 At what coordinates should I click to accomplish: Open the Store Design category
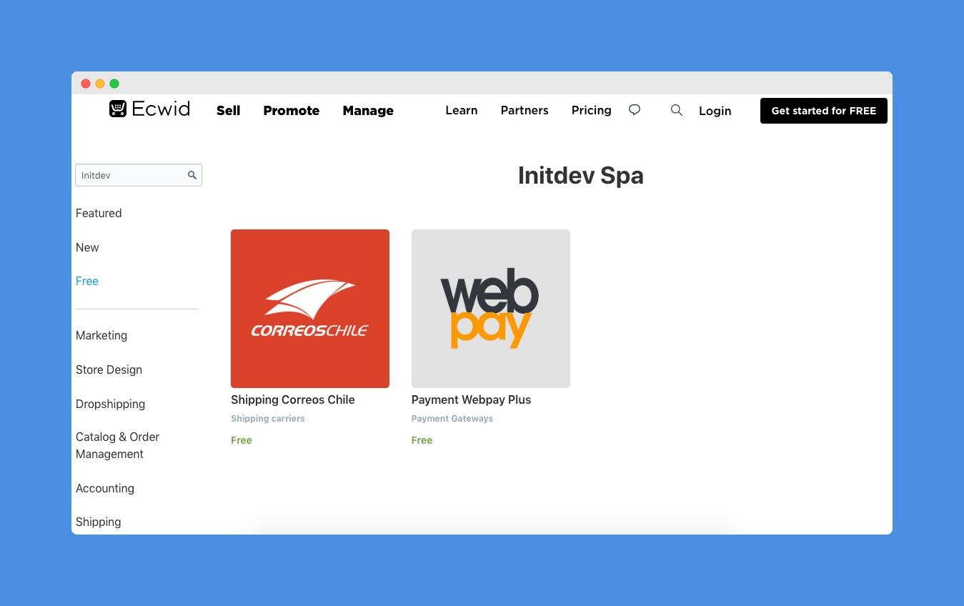pos(109,369)
